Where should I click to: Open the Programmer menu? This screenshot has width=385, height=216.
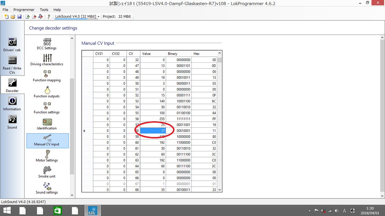click(24, 10)
